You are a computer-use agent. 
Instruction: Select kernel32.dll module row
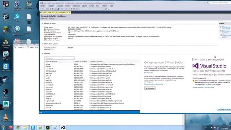tap(92, 69)
